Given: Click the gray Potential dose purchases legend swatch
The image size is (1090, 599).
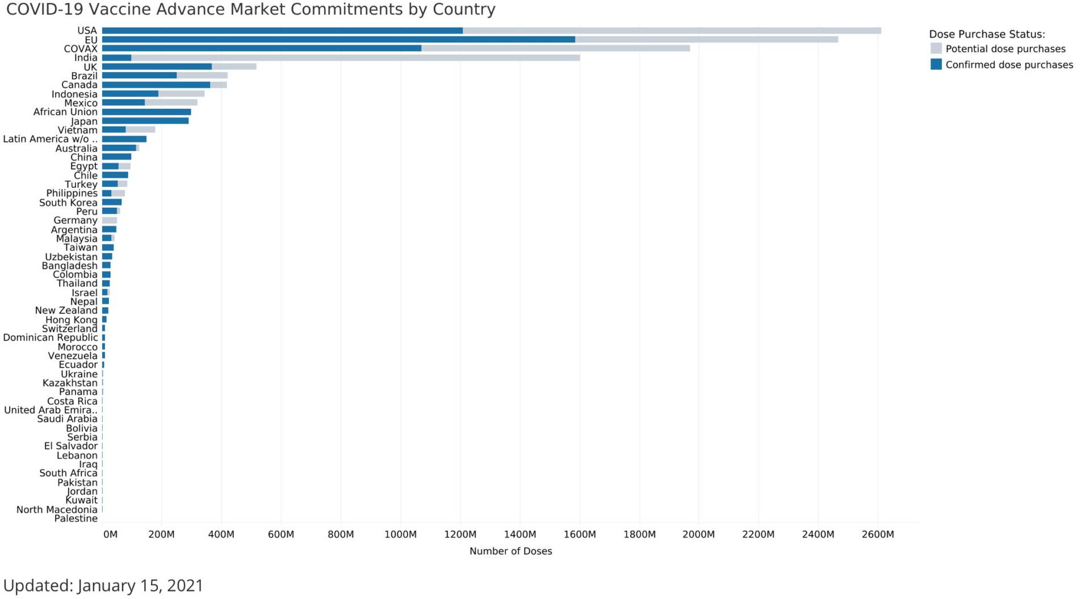Looking at the screenshot, I should [x=936, y=49].
